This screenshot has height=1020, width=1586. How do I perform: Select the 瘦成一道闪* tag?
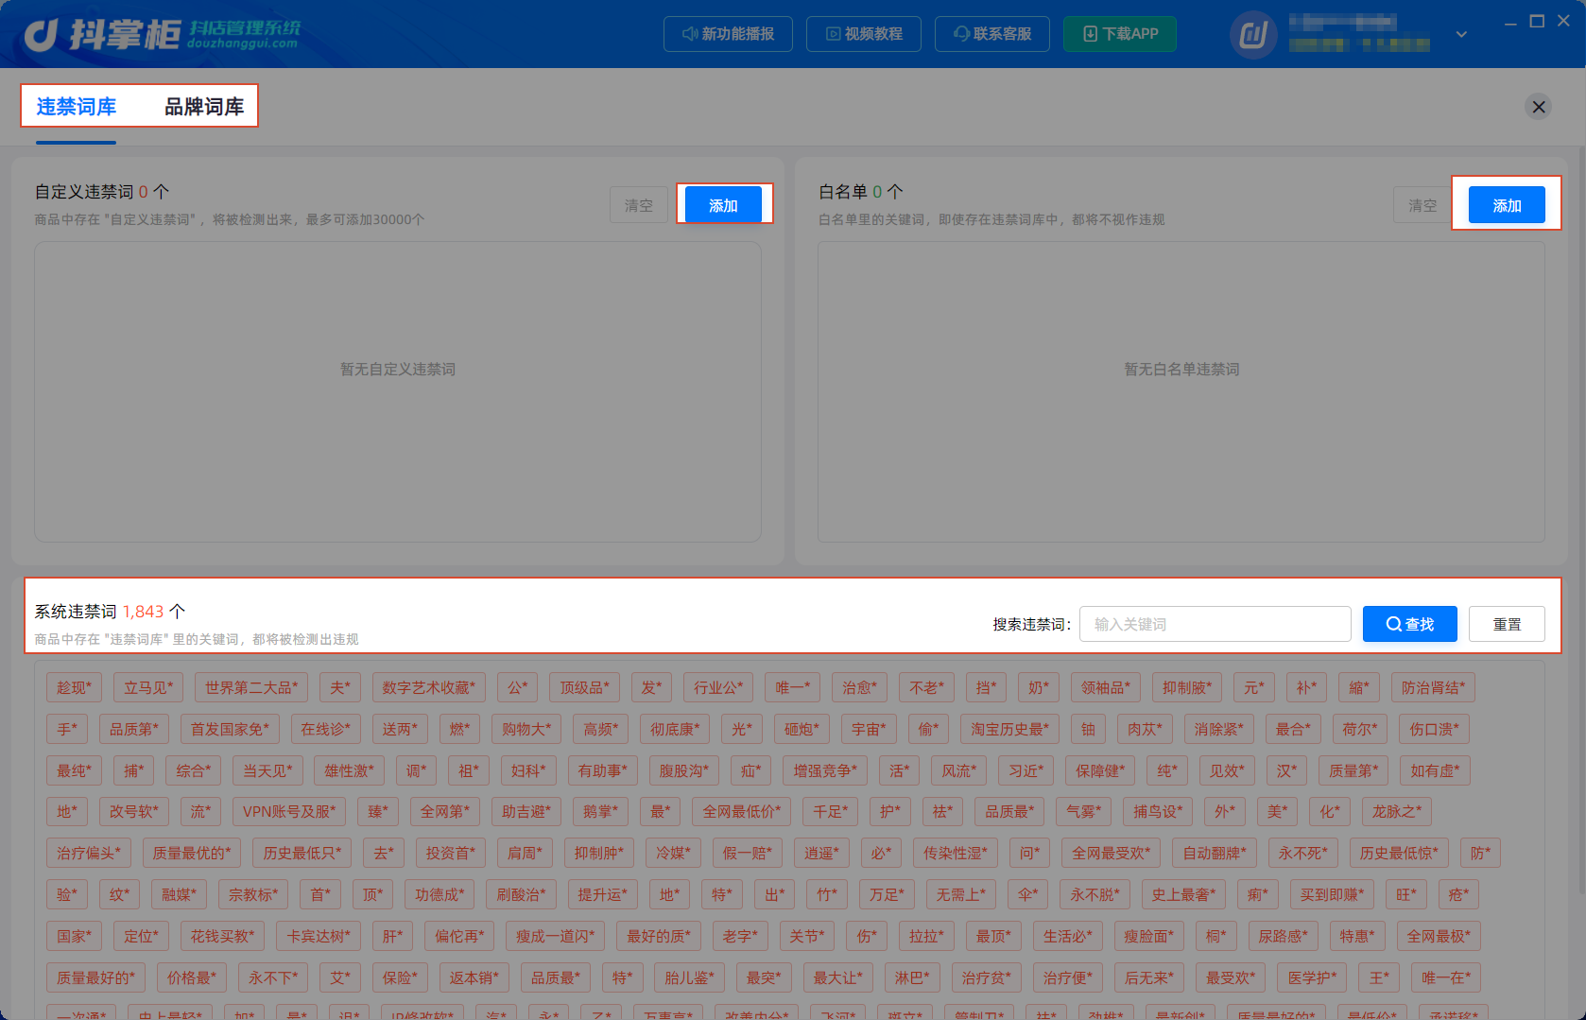tap(556, 937)
